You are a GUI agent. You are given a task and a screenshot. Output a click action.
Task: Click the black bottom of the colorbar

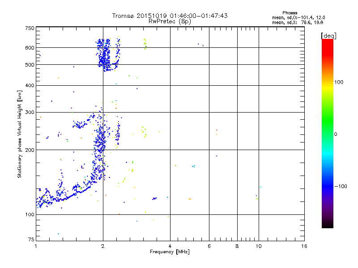(328, 225)
